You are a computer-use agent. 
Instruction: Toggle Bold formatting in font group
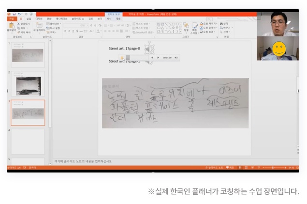coord(65,31)
